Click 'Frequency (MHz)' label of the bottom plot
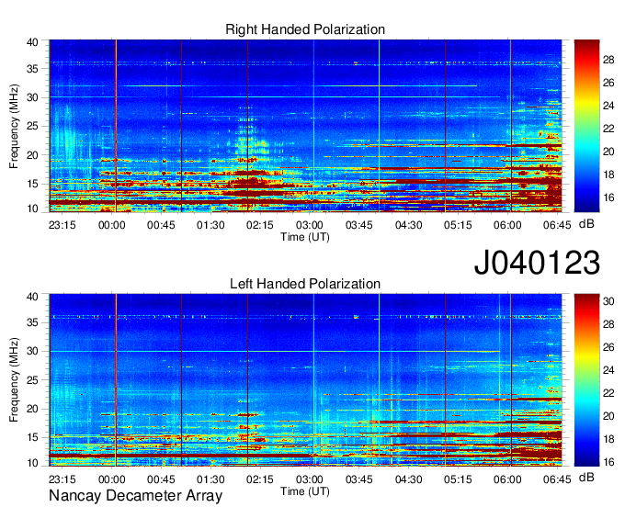This screenshot has width=625, height=507. [x=14, y=380]
